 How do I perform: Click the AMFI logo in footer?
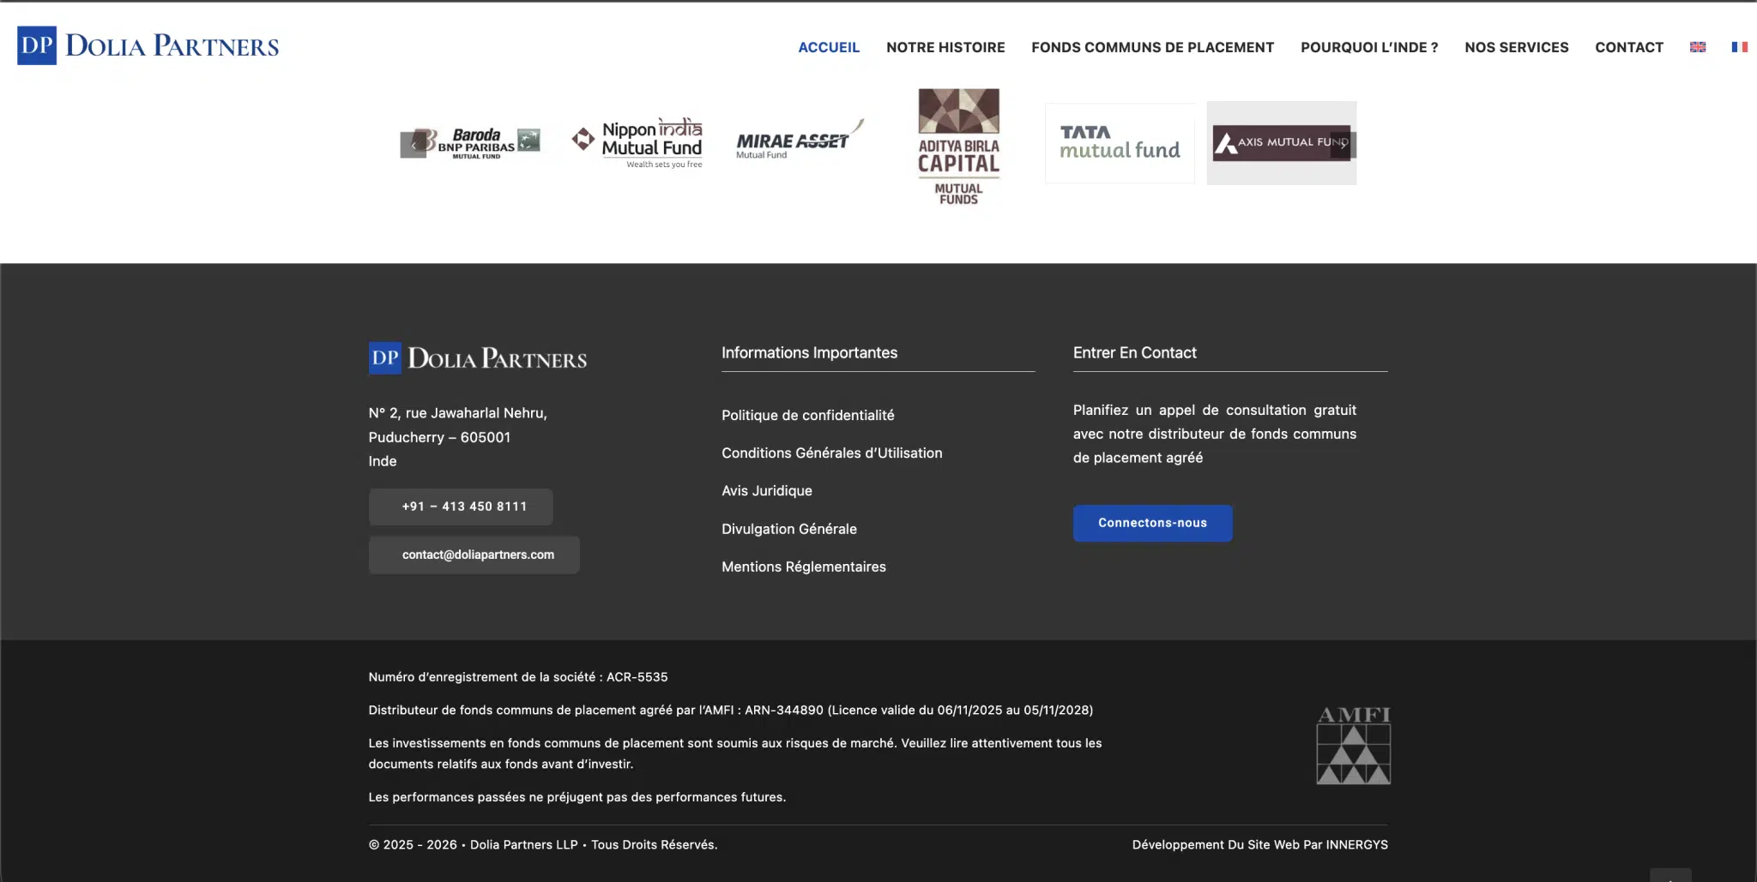point(1353,745)
